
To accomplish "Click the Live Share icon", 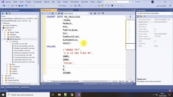I will (158, 6).
